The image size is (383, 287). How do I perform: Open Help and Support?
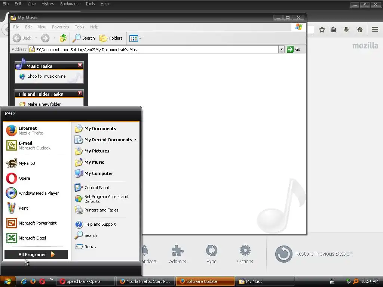(x=105, y=224)
